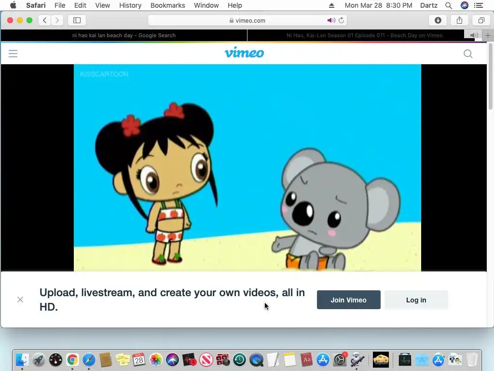Dismiss the Join Vimeo banner

click(20, 300)
